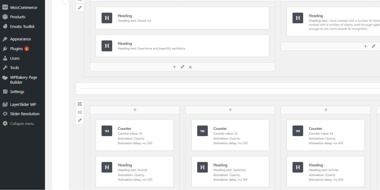Click the Speeches Heading H icon

[202, 167]
